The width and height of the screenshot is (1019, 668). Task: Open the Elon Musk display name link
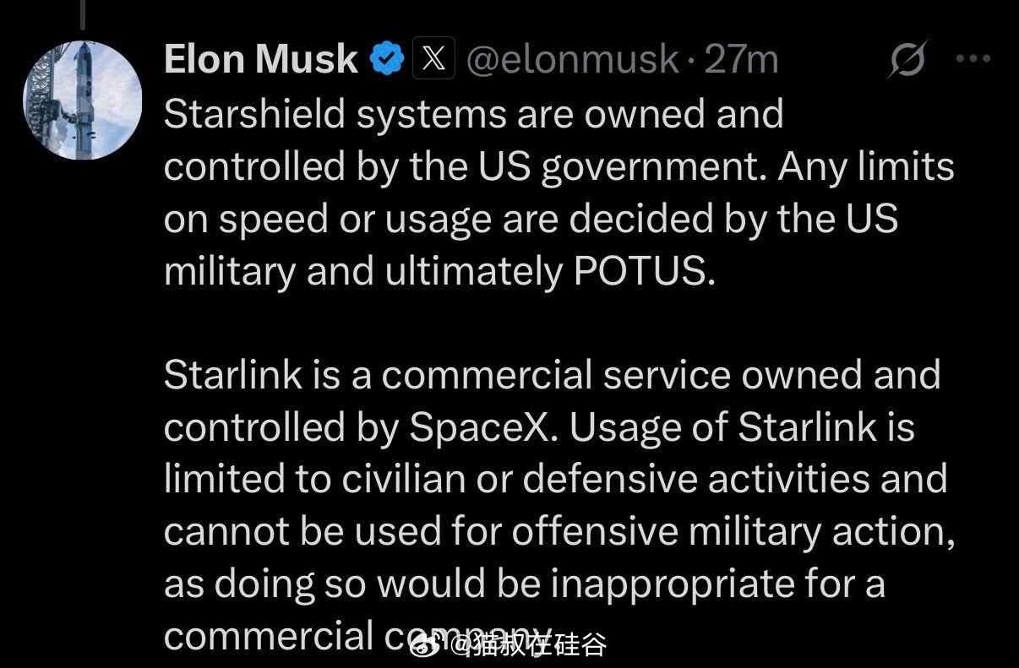[x=262, y=60]
